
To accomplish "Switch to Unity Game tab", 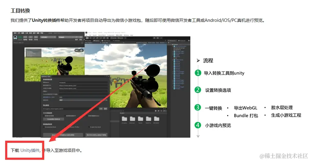I will (x=96, y=41).
